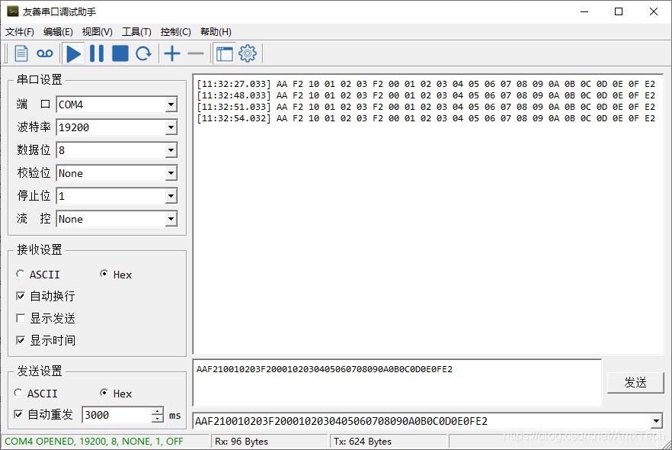672x450 pixels.
Task: Expand the send history dropdown arrow
Action: [656, 421]
